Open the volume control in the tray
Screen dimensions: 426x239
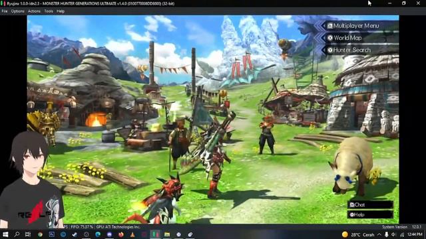coord(394,234)
